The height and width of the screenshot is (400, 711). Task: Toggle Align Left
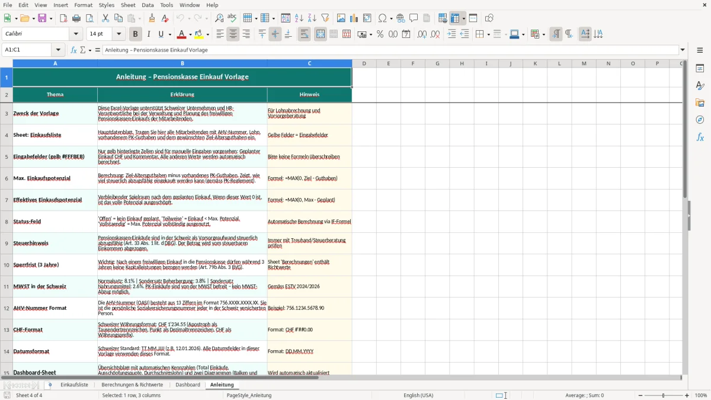tap(220, 34)
